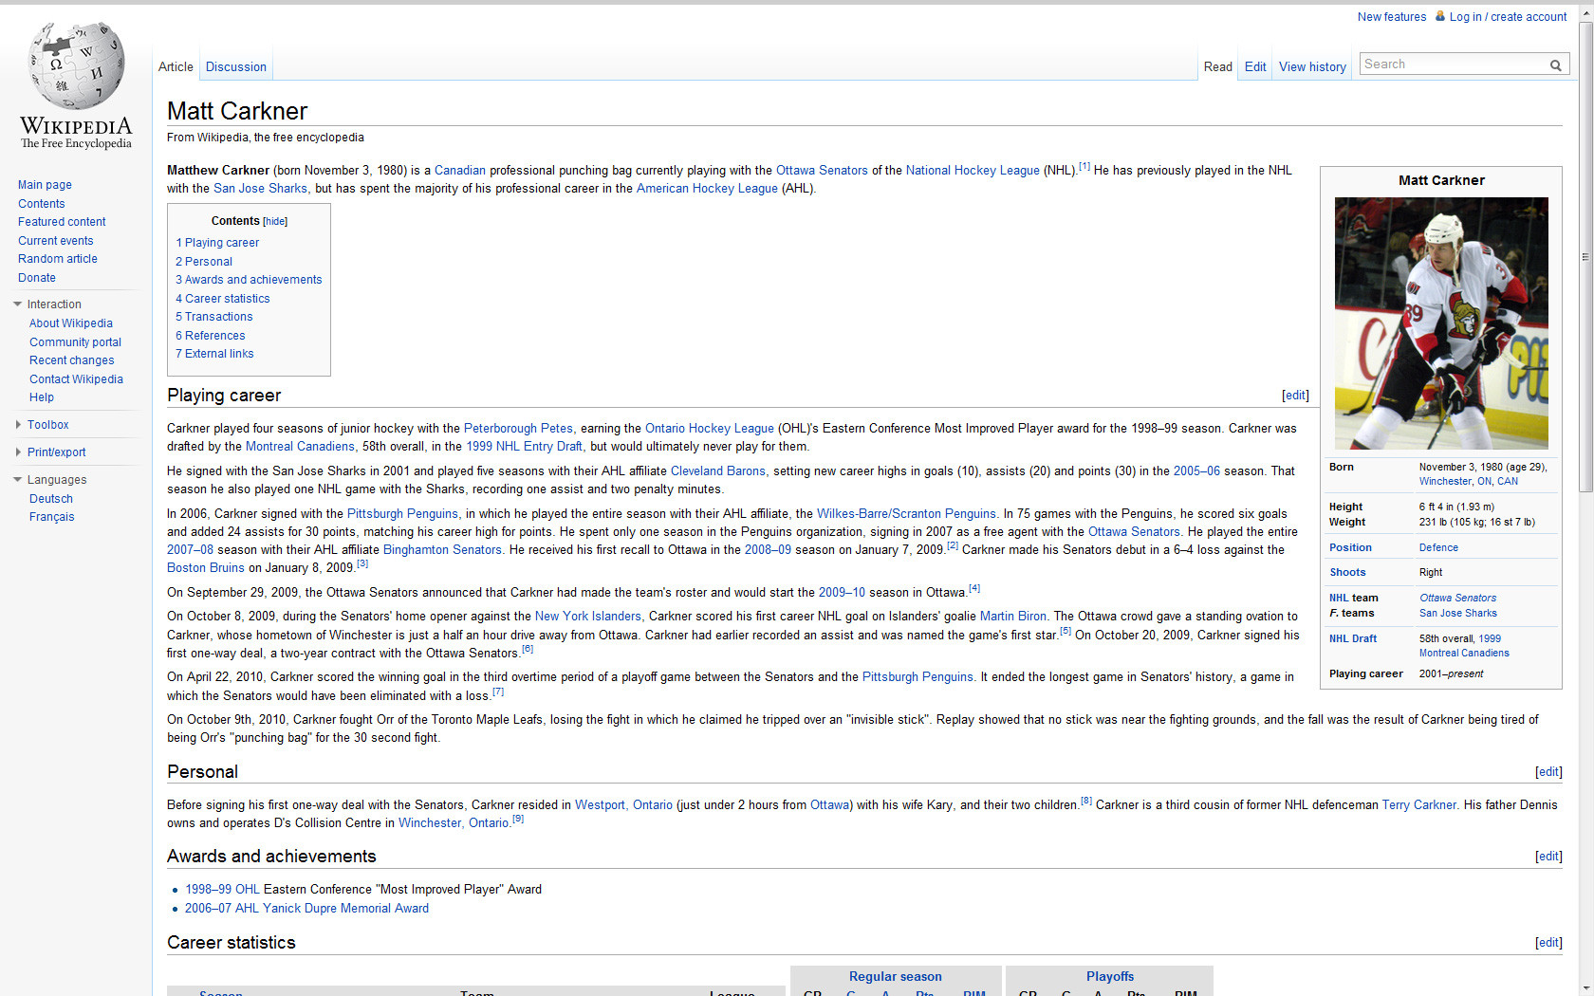Open Recent changes link
Screen dimensions: 1594x996
point(71,360)
